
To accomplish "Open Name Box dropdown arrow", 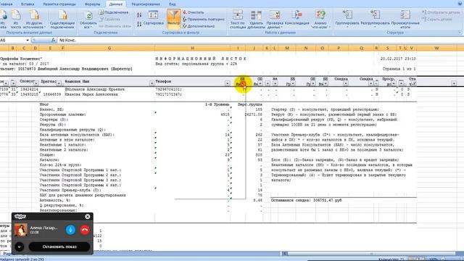I will [x=28, y=41].
